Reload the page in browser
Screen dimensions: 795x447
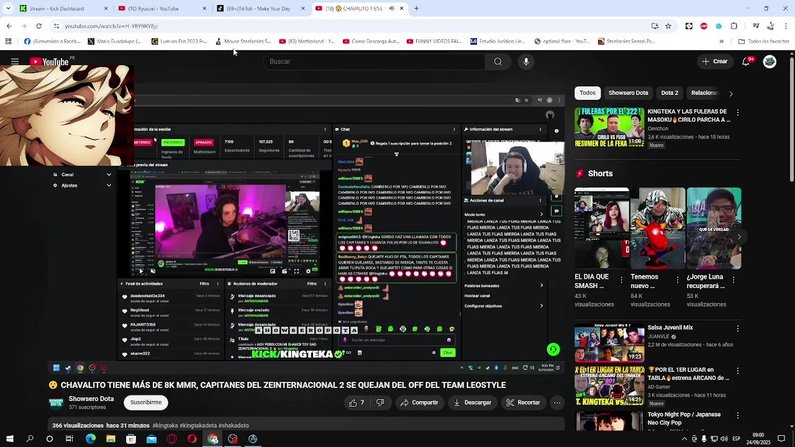[x=39, y=26]
